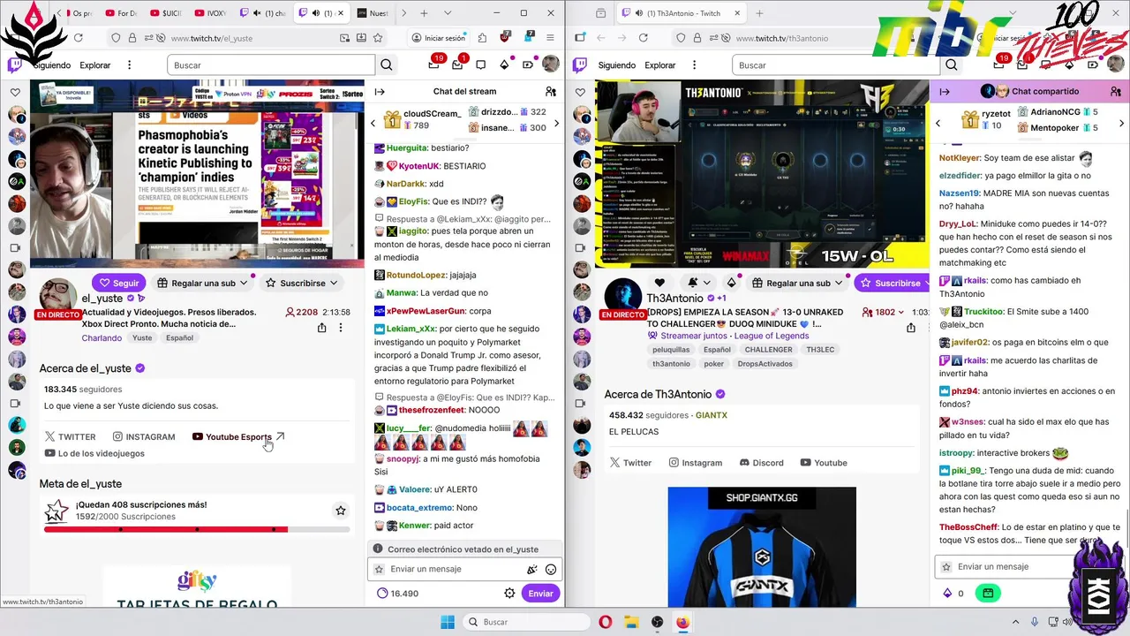Screen dimensions: 1130x636
Task: Open Opera icon on taskbar
Action: [606, 622]
